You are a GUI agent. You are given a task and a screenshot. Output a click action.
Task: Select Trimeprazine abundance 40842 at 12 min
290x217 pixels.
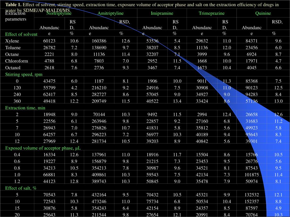[x=202, y=141]
